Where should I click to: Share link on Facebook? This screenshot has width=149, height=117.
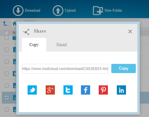pos(86,90)
